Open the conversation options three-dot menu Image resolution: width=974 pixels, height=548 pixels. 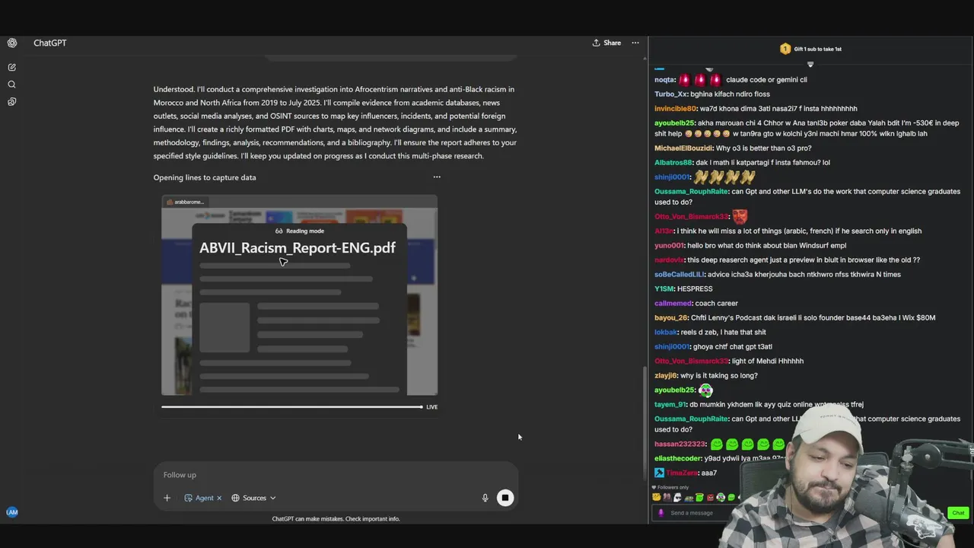coord(635,43)
